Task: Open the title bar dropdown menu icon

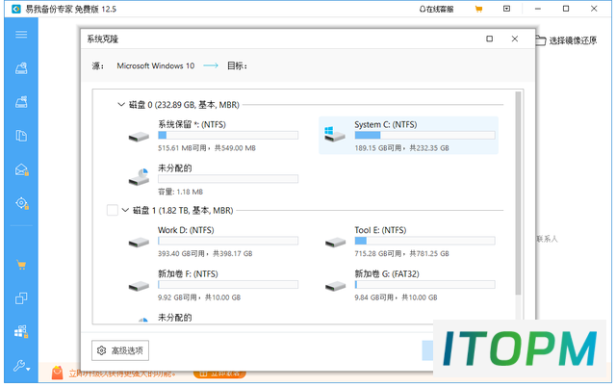Action: click(x=507, y=9)
